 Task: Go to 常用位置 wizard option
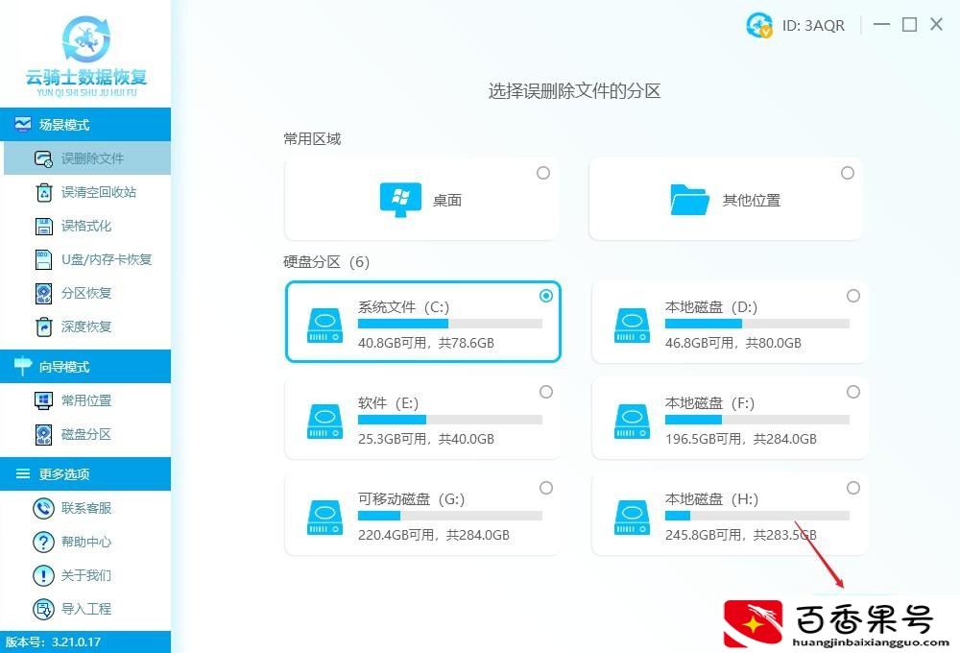point(85,400)
